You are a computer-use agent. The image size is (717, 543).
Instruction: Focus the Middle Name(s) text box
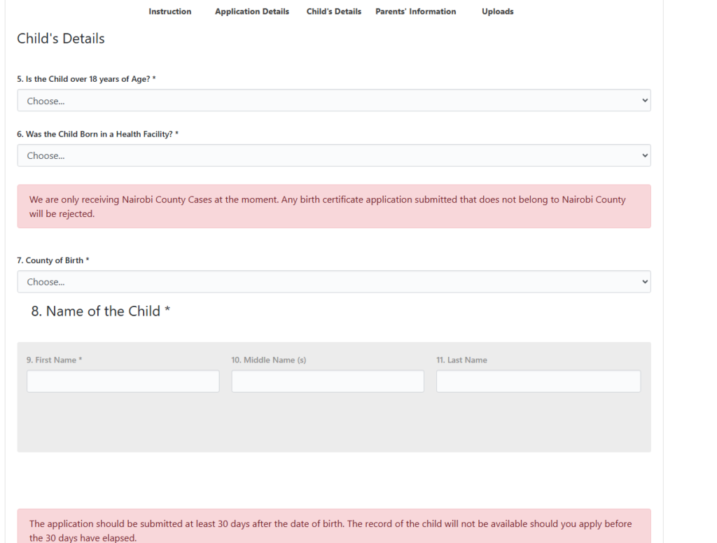[328, 381]
